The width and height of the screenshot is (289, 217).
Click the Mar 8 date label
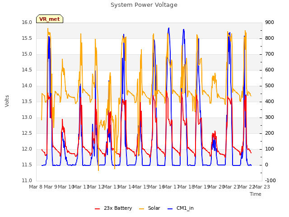click(36, 187)
